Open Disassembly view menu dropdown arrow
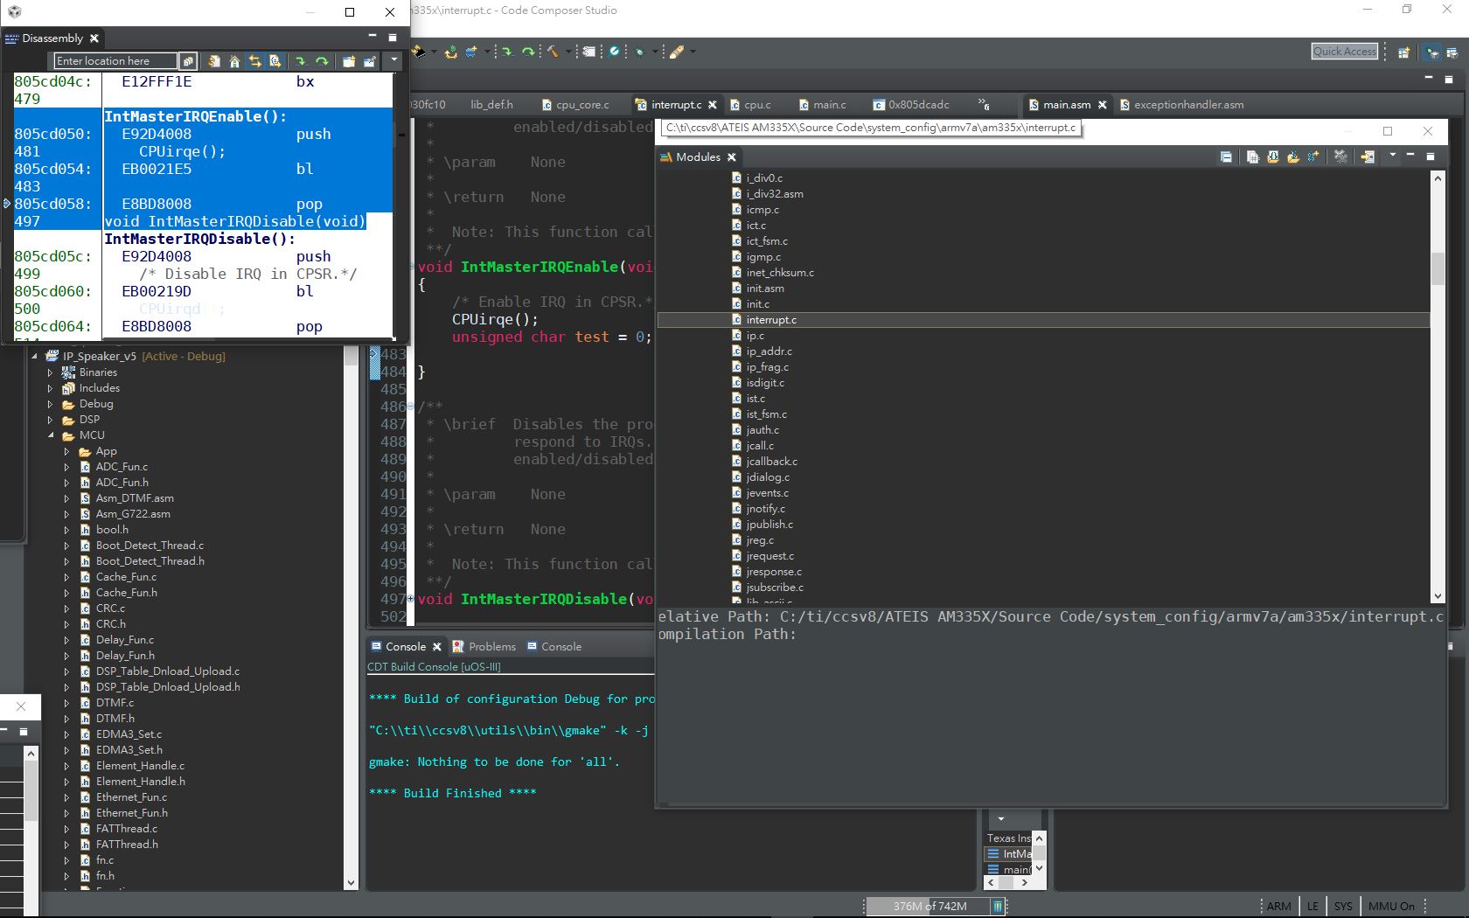The image size is (1469, 918). click(x=394, y=60)
